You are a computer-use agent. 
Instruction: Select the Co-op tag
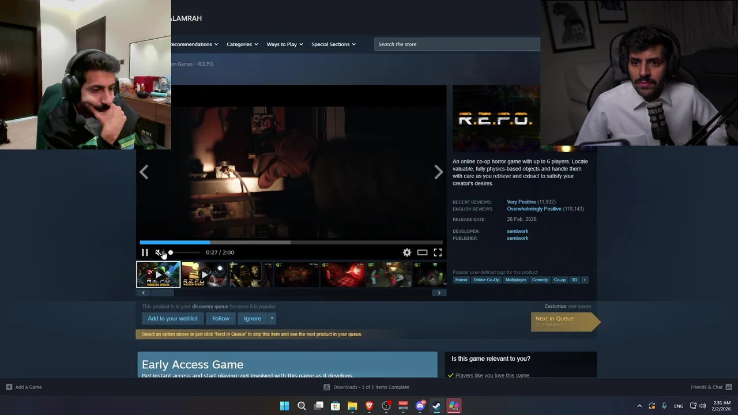pyautogui.click(x=560, y=280)
